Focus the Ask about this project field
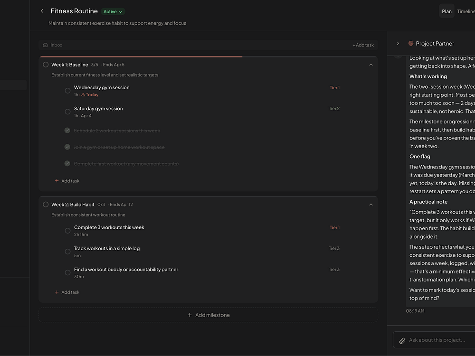This screenshot has height=356, width=475. point(439,340)
